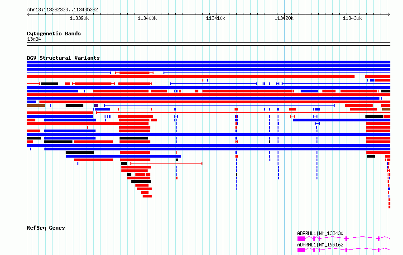The image size is (403, 255).
Task: Click the DGV Structural Variants track title
Action: (63, 58)
